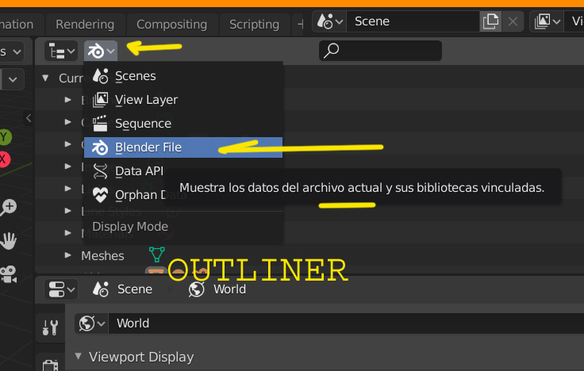Collapse the Viewport Display panel
584x371 pixels.
pos(79,357)
